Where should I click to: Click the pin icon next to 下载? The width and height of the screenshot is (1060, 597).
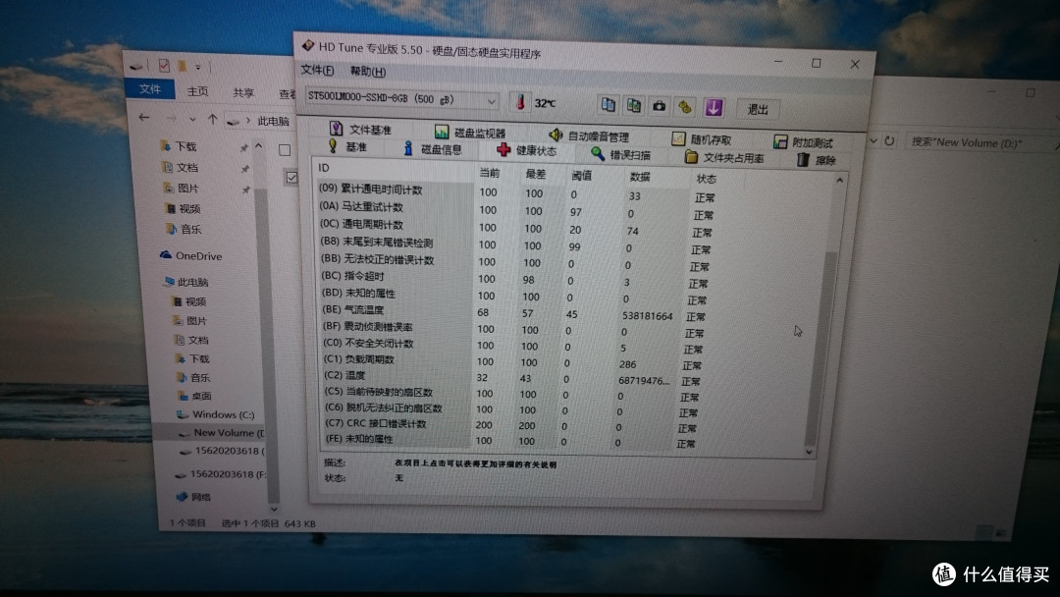(x=244, y=148)
